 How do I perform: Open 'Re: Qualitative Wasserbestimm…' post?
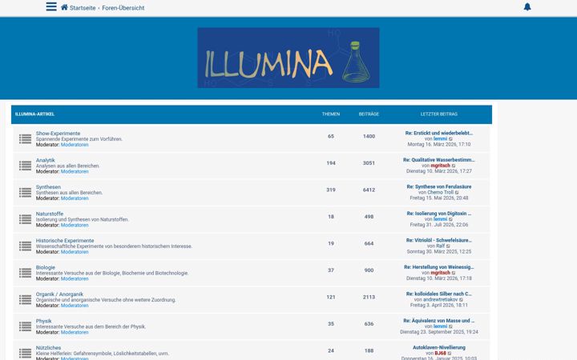(x=438, y=160)
